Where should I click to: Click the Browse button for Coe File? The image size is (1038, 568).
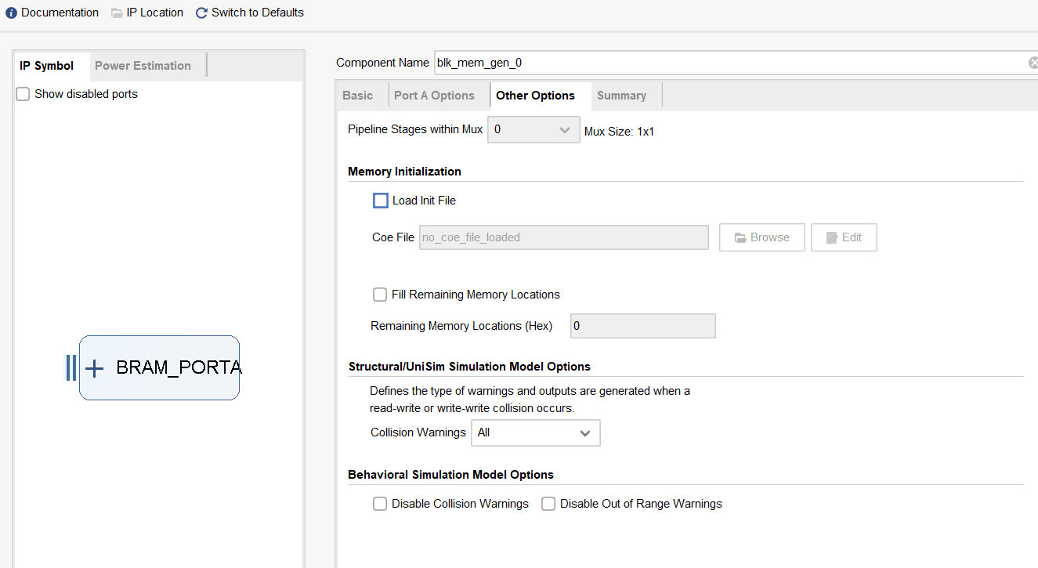pyautogui.click(x=762, y=237)
